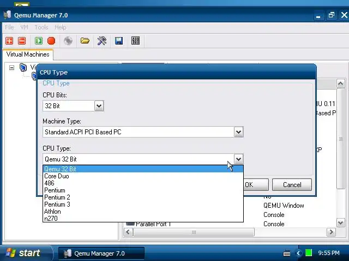Select Athlon CPU type
Viewport: 349px width, 261px height.
[143, 212]
